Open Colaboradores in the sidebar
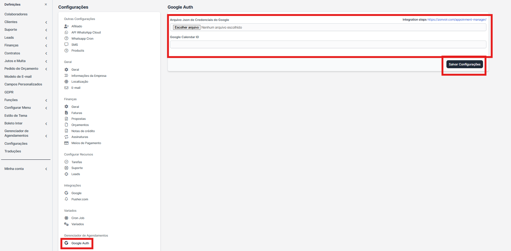511x251 pixels. (x=16, y=14)
